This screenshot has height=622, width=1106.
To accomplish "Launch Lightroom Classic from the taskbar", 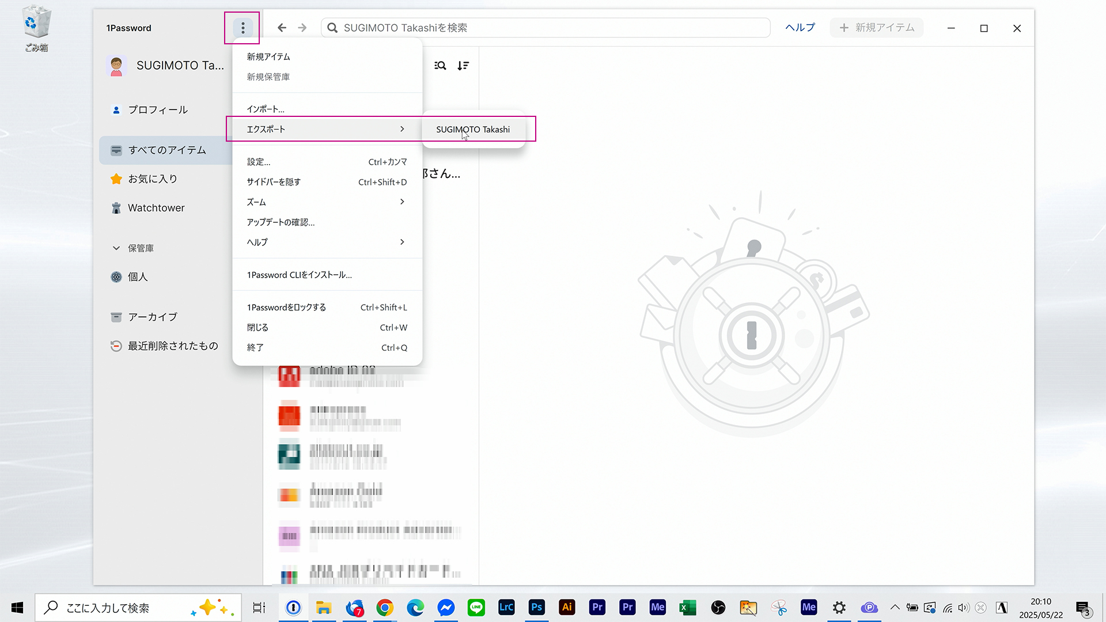I will click(506, 608).
